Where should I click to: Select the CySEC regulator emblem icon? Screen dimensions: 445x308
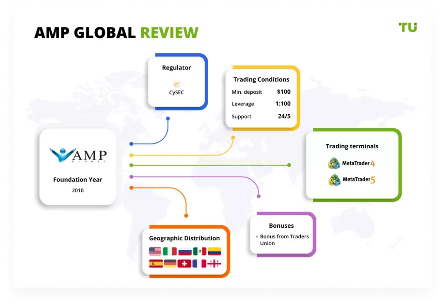coord(176,84)
